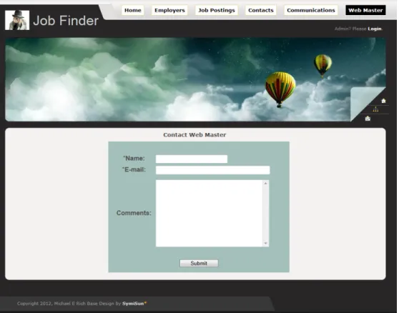Click the Comments scrollbar up arrow
The height and width of the screenshot is (313, 399).
coord(265,184)
